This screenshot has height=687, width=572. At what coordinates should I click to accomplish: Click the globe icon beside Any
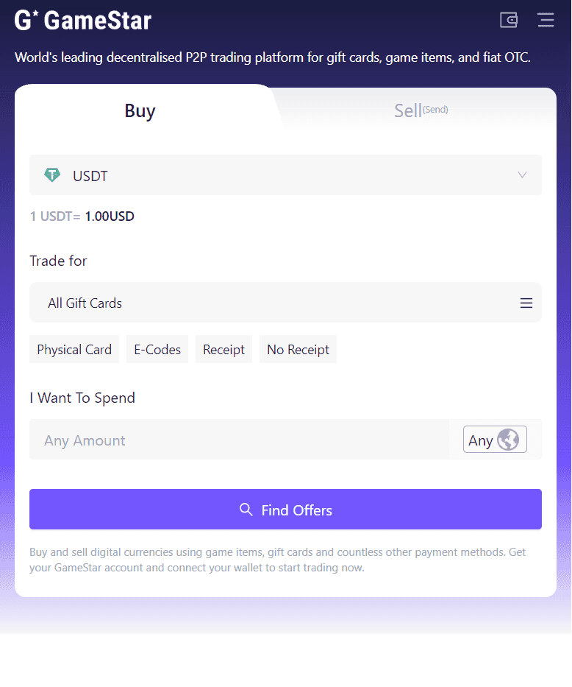[508, 440]
